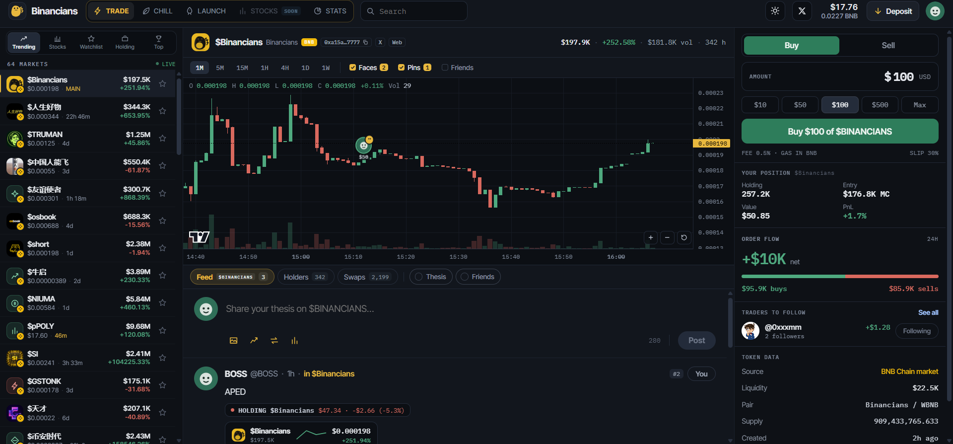Screen dimensions: 953x444
Task: Toggle the Pins checkbox on chart
Action: coord(401,68)
